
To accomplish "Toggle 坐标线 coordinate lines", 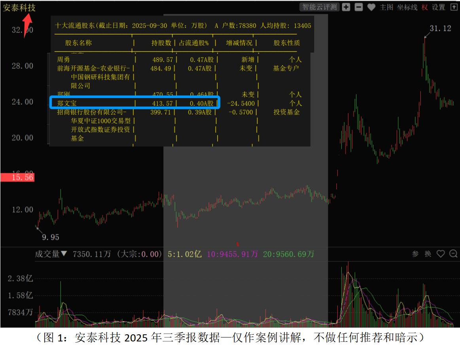I will tap(407, 7).
